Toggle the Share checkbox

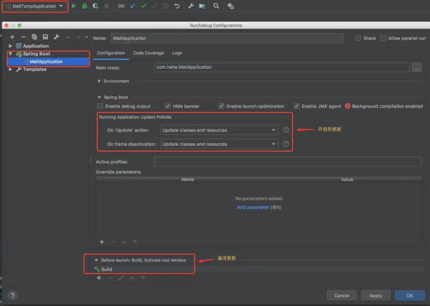[x=358, y=38]
